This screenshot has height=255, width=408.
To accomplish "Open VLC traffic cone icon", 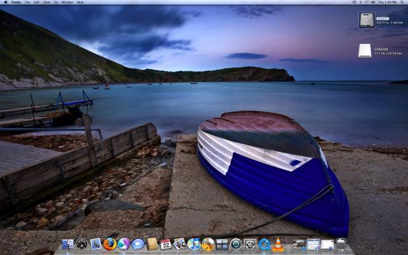I will 278,244.
